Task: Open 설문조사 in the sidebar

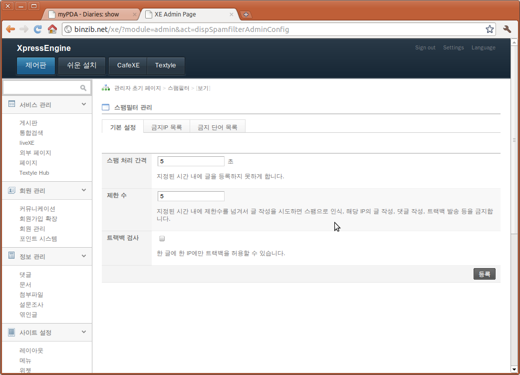Action: point(31,305)
